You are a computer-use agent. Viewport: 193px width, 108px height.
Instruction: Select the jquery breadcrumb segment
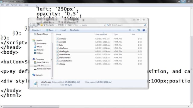(x=84, y=25)
